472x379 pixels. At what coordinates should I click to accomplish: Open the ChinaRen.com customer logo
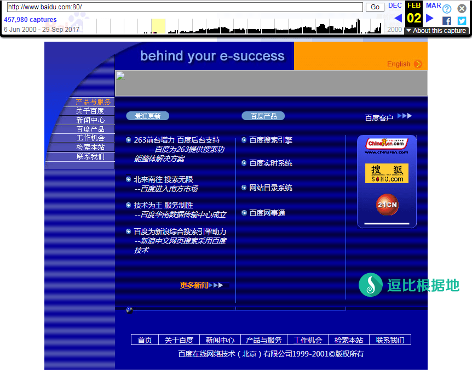(x=387, y=145)
